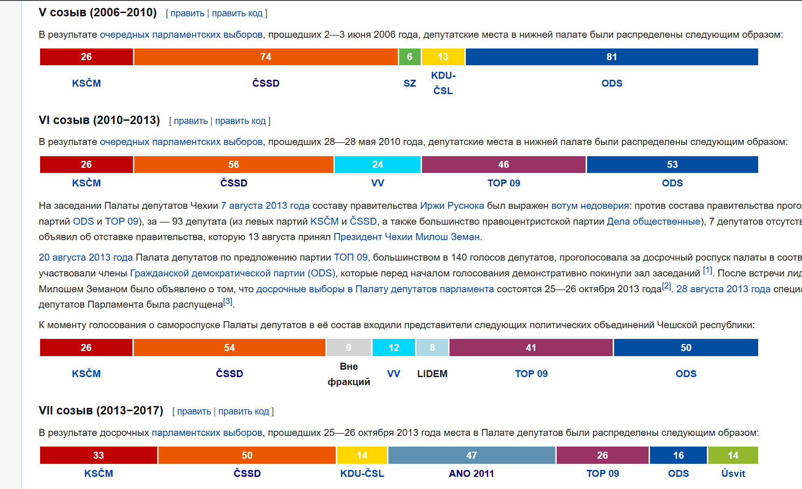
Task: Select the light-blue LIDEM 8-seat segment
Action: coord(432,348)
